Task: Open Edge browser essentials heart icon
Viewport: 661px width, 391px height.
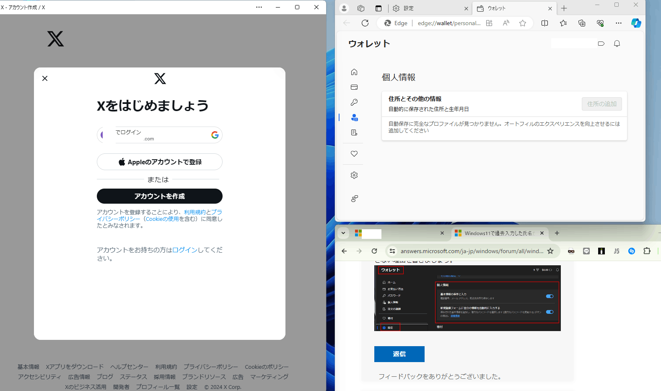Action: [x=600, y=23]
